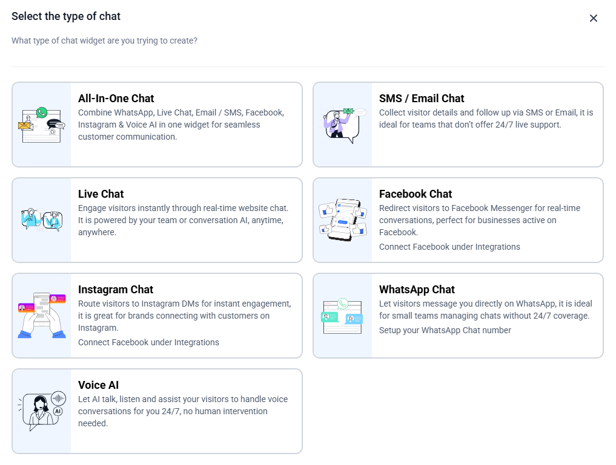Pick the Live Chat heading

click(x=101, y=194)
